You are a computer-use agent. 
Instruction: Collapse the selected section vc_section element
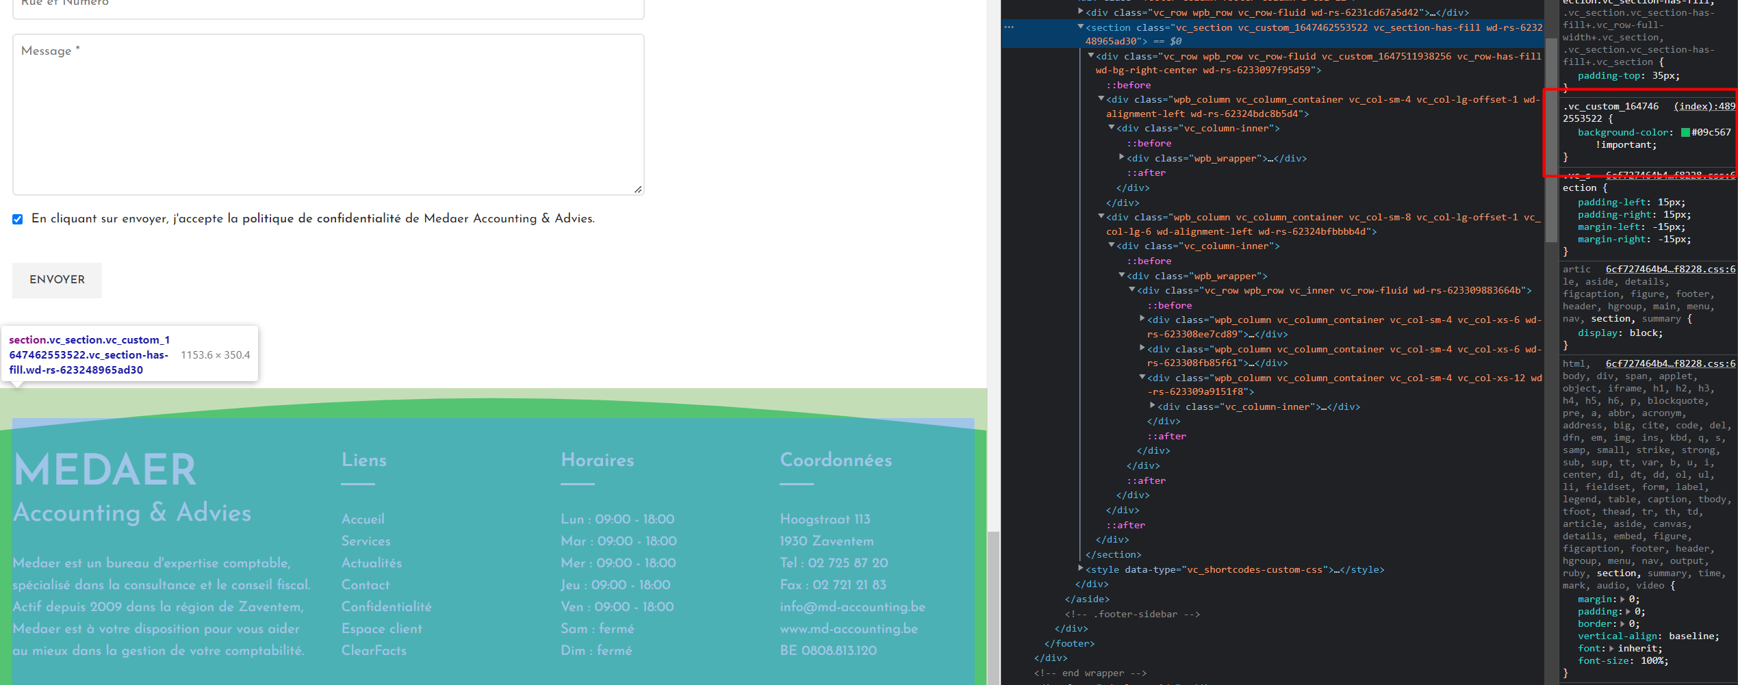tap(1080, 27)
